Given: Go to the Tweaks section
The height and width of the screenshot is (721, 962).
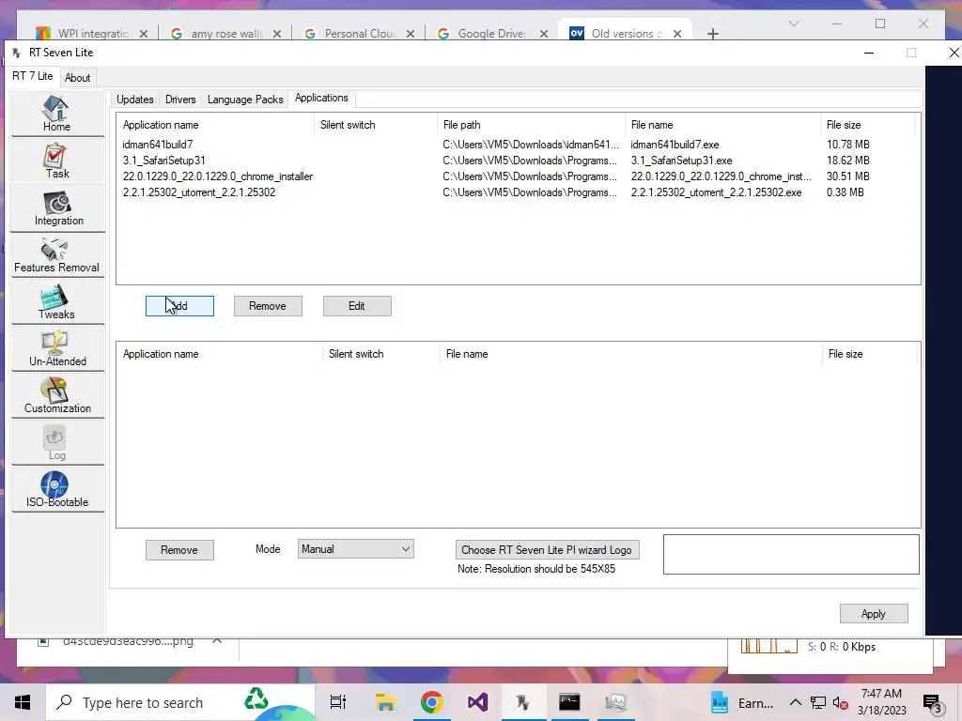Looking at the screenshot, I should 56,301.
